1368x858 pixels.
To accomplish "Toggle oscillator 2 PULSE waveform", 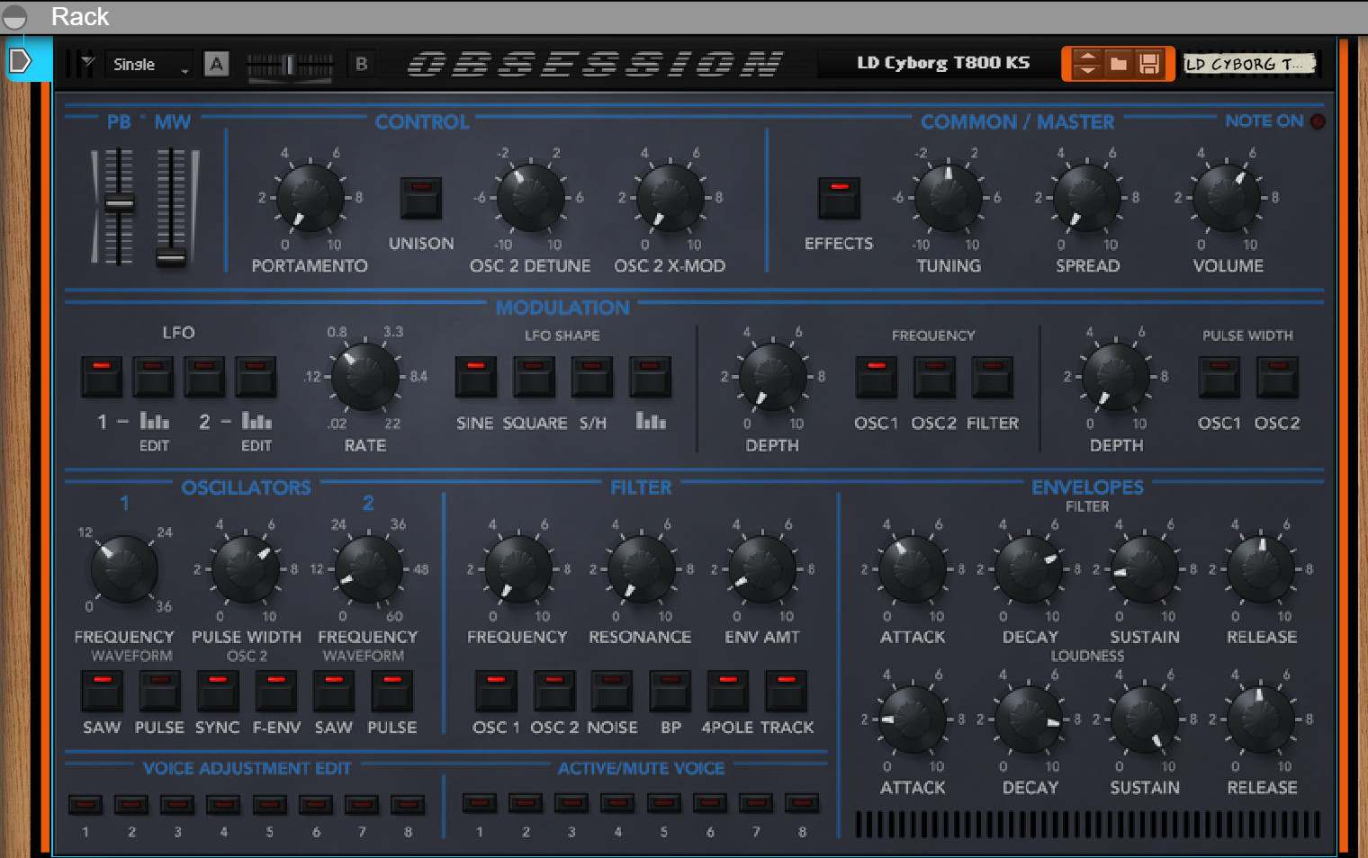I will (392, 691).
